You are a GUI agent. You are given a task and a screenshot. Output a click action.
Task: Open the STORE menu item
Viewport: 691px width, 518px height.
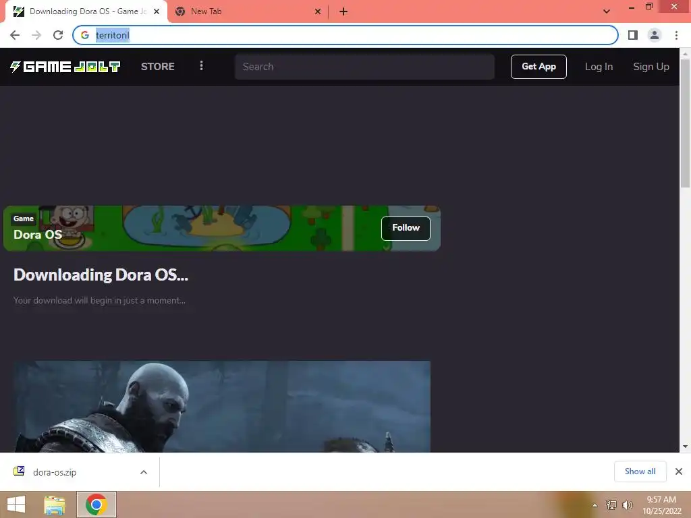[158, 67]
